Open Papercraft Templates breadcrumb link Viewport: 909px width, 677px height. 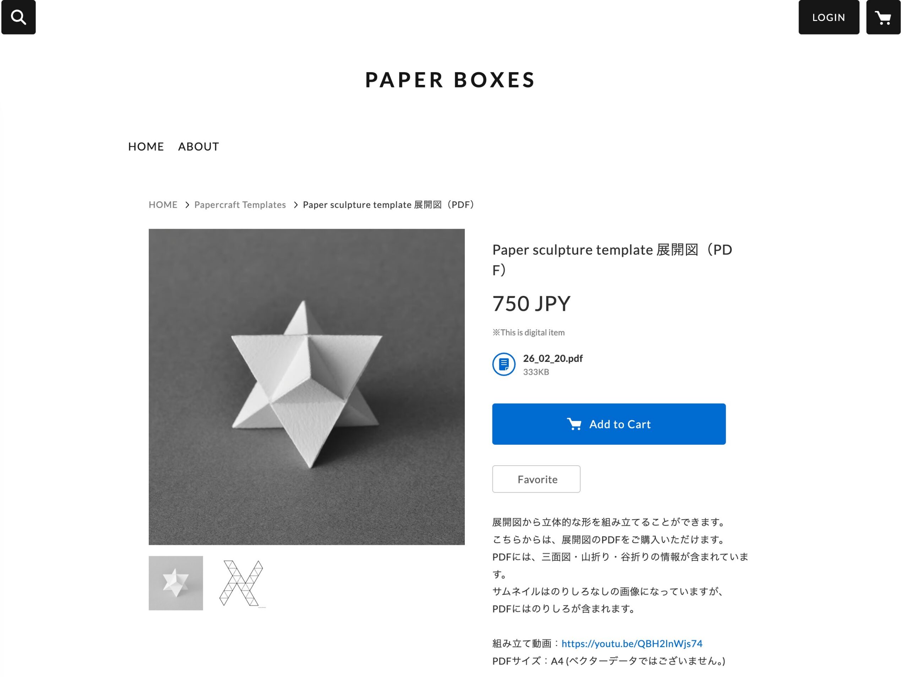[240, 205]
